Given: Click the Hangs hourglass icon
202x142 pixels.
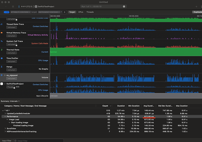Looking at the screenshot, I should [2, 67].
